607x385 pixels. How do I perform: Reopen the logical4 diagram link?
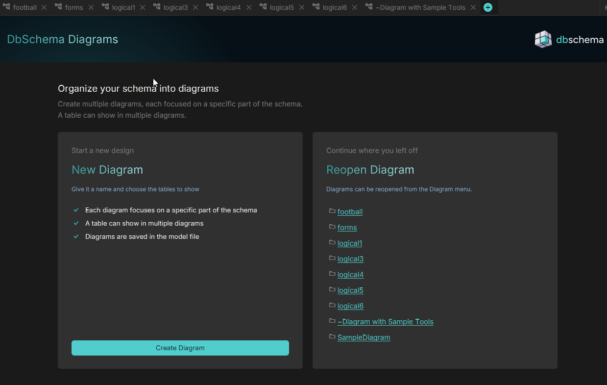[350, 275]
